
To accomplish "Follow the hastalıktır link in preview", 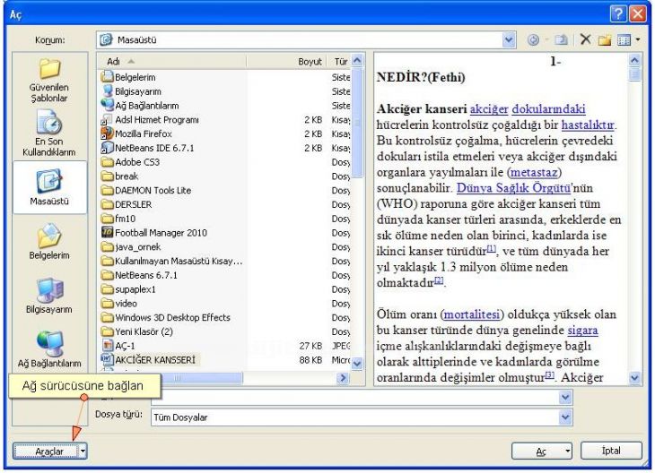I will (588, 125).
